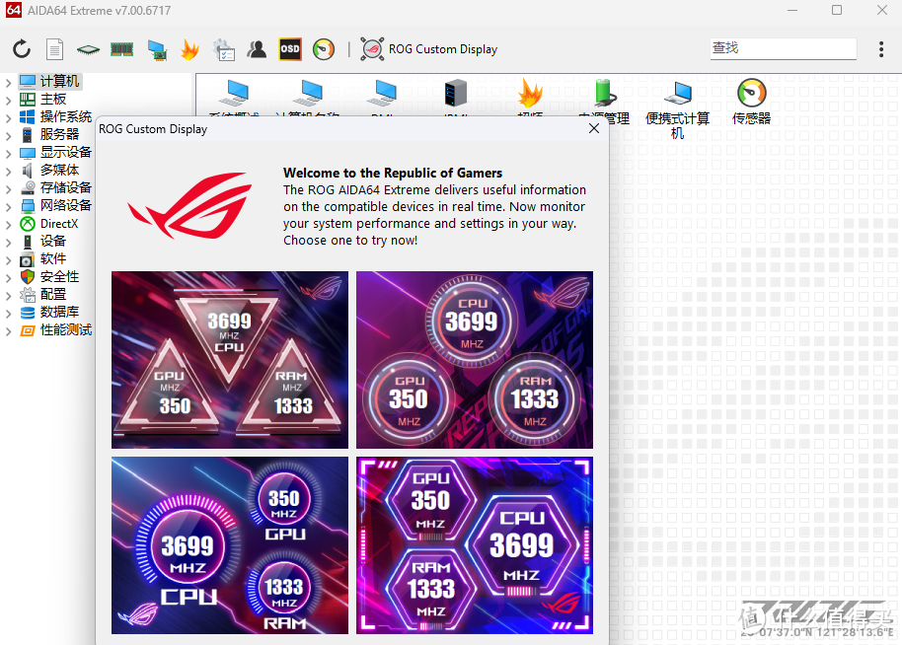Open the 便携式计算机 laptop icon
This screenshot has height=645, width=902.
click(678, 93)
